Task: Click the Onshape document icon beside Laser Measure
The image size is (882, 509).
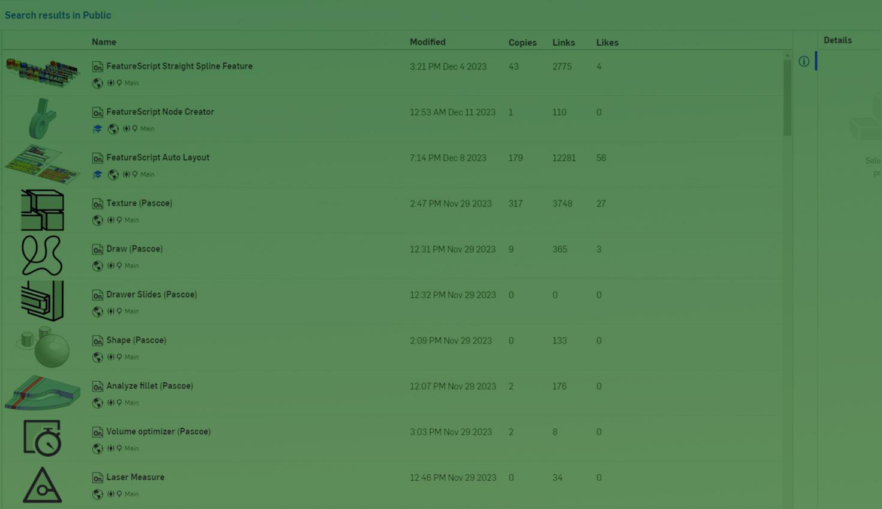Action: (x=98, y=478)
